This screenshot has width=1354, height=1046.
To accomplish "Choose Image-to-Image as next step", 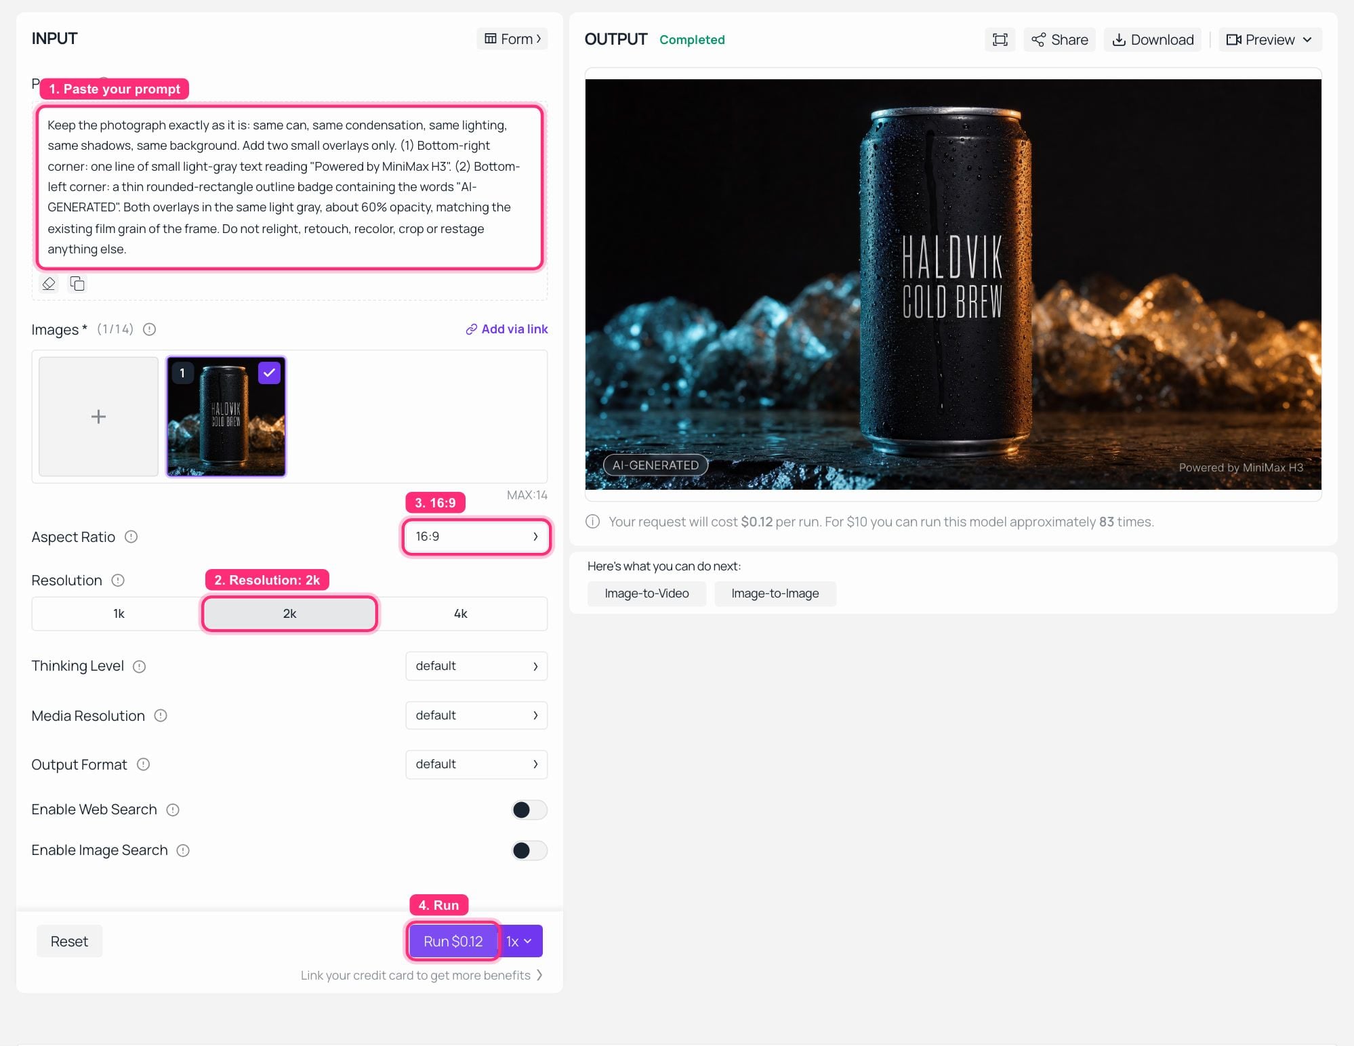I will (775, 593).
